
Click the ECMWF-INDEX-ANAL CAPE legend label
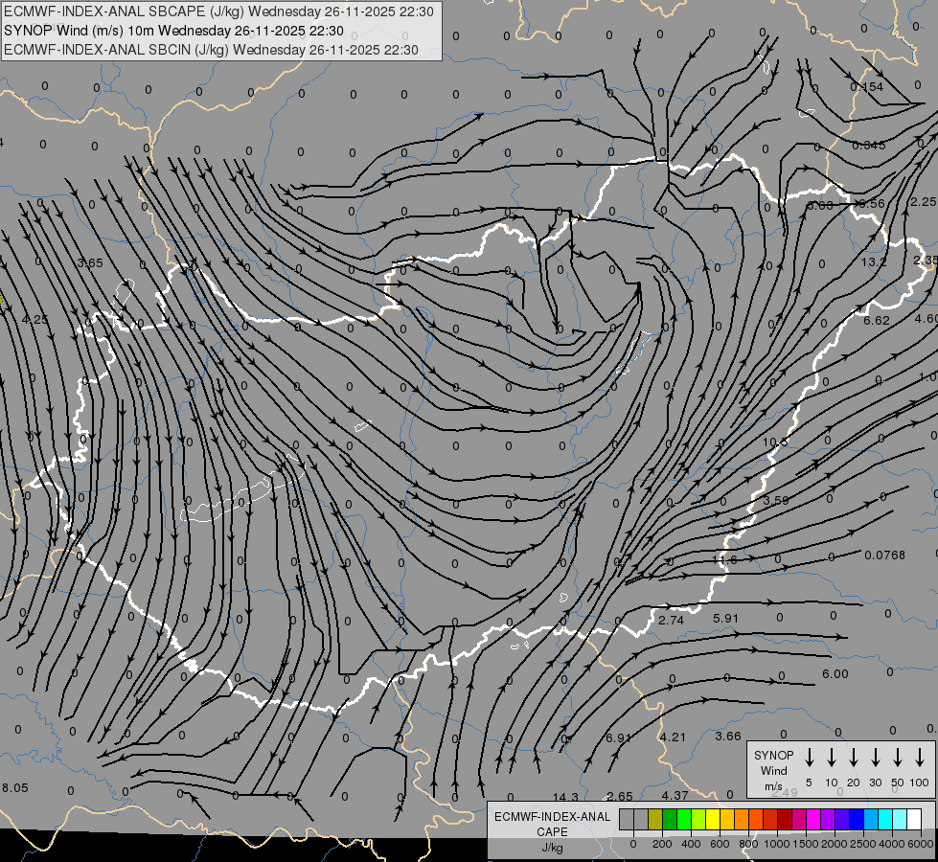552,824
